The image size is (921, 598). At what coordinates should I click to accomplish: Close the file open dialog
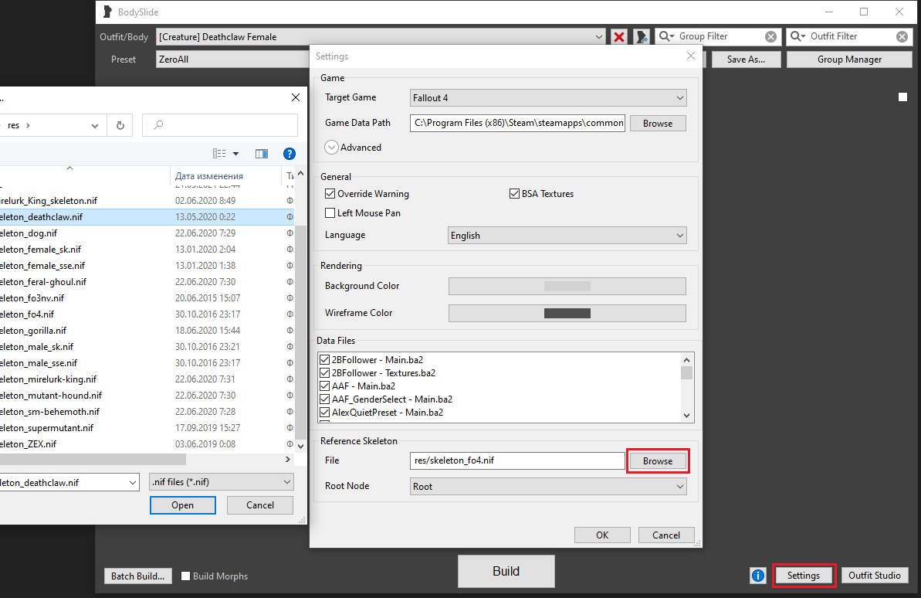point(296,97)
